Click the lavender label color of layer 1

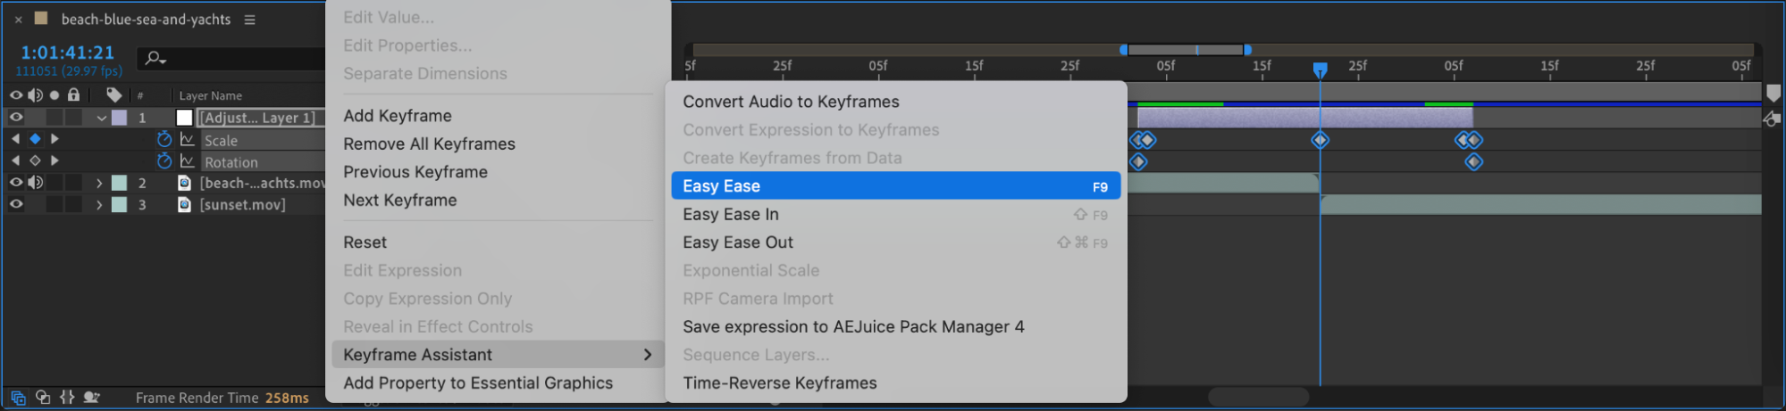(120, 118)
